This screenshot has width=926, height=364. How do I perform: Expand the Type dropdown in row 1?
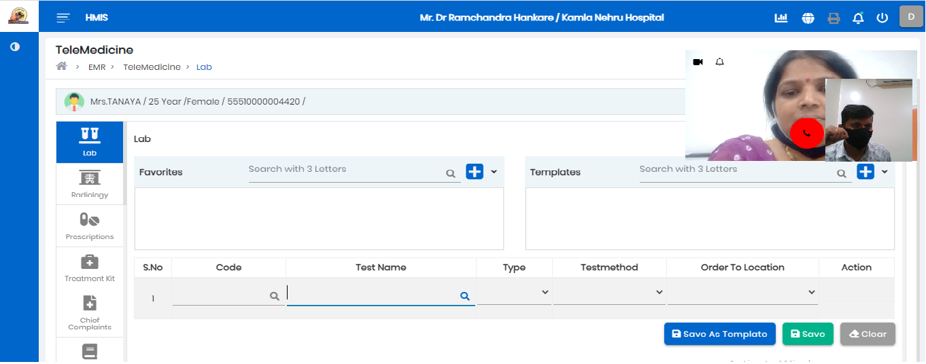click(514, 293)
